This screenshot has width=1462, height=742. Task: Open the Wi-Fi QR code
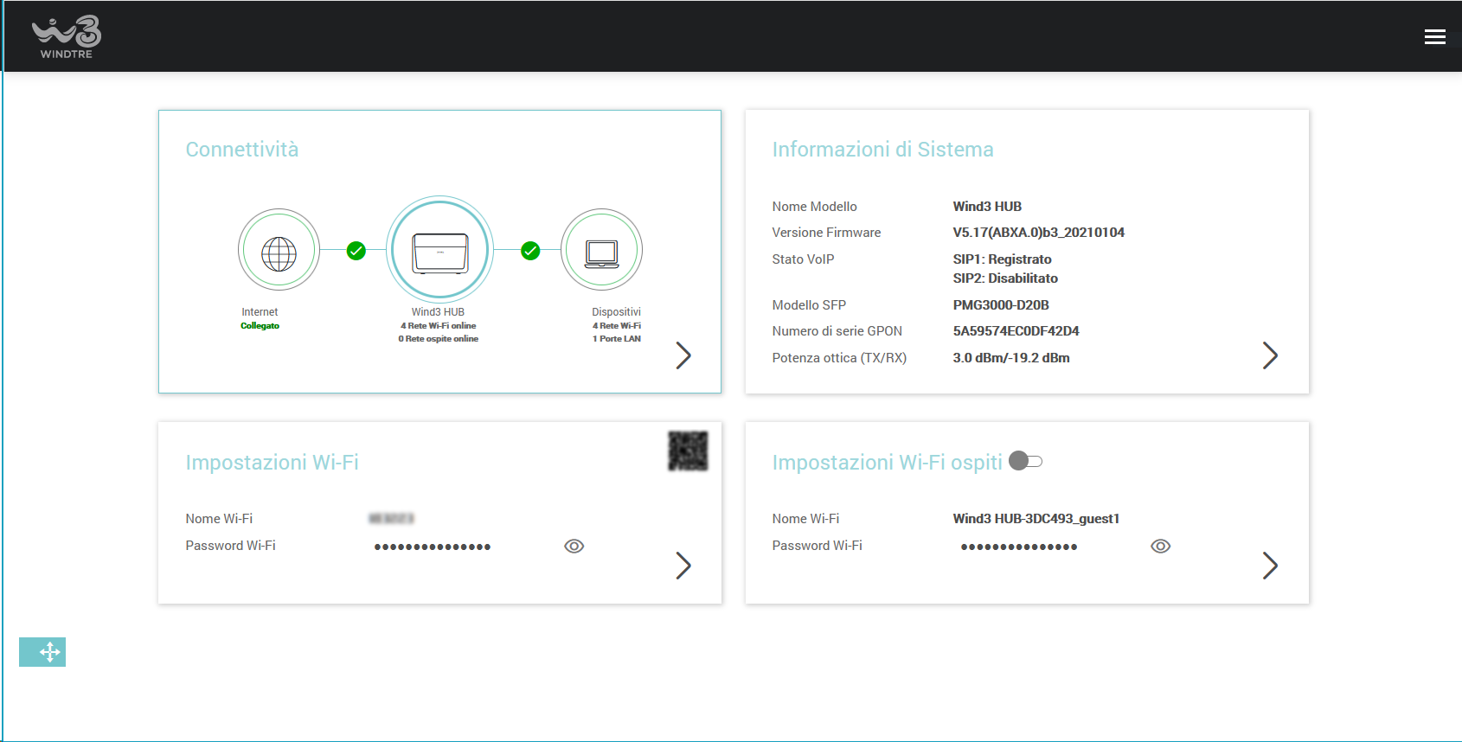[688, 451]
